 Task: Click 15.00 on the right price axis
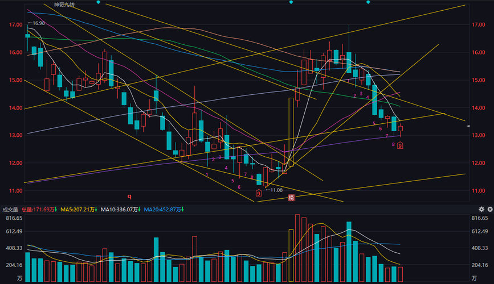(x=478, y=80)
